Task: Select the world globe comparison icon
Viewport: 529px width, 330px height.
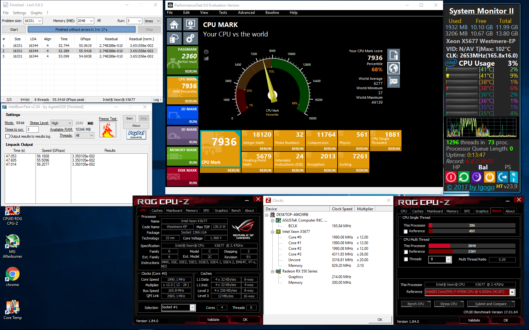Action: coord(394,68)
